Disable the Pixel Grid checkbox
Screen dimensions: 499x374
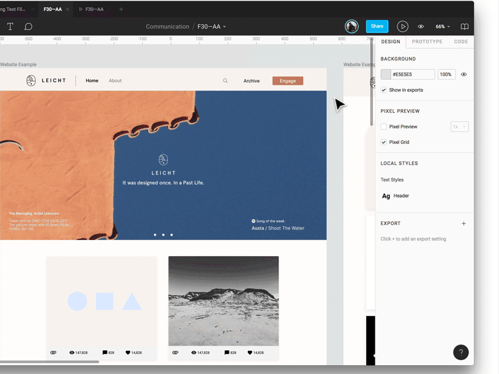point(384,142)
